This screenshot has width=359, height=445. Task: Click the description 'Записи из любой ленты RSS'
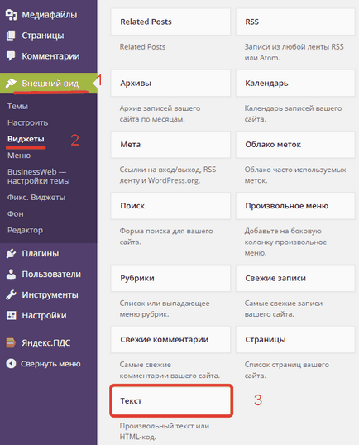294,47
